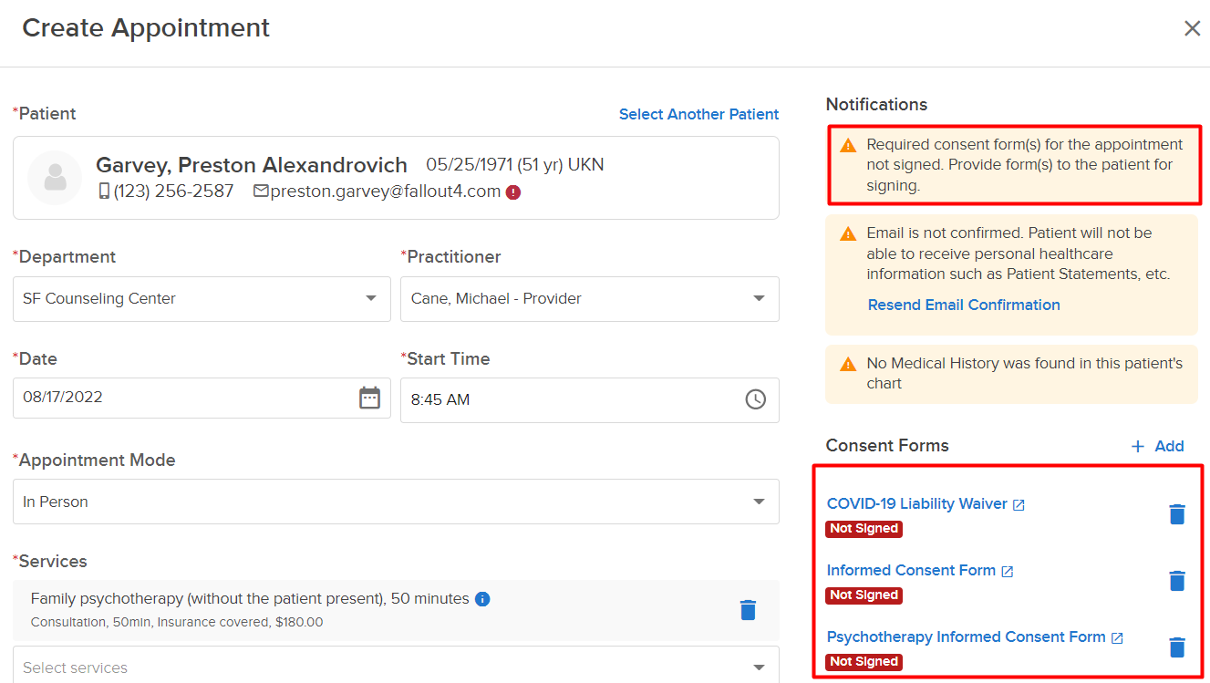Click the red email warning icon
The height and width of the screenshot is (683, 1210).
click(513, 192)
